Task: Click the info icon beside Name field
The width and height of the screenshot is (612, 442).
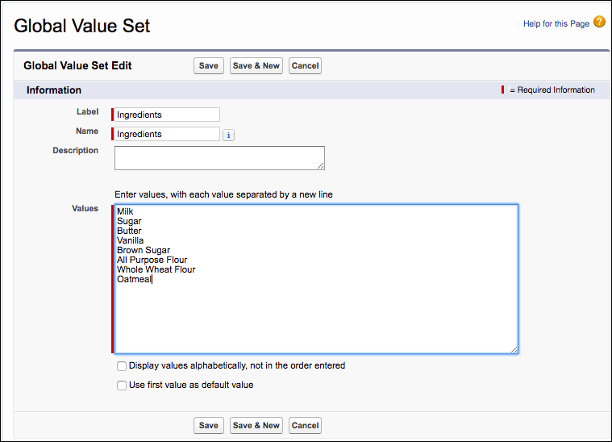Action: click(x=229, y=135)
